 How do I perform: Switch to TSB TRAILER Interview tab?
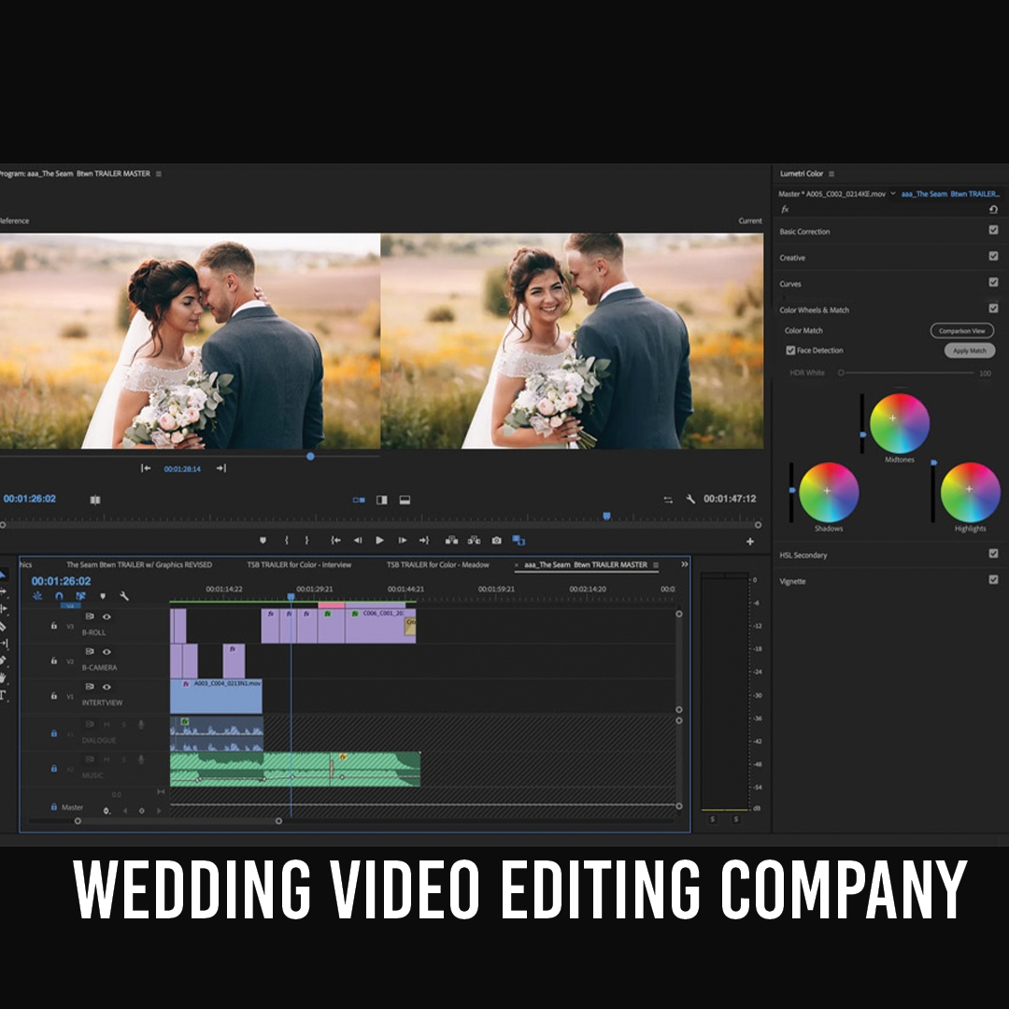[299, 565]
